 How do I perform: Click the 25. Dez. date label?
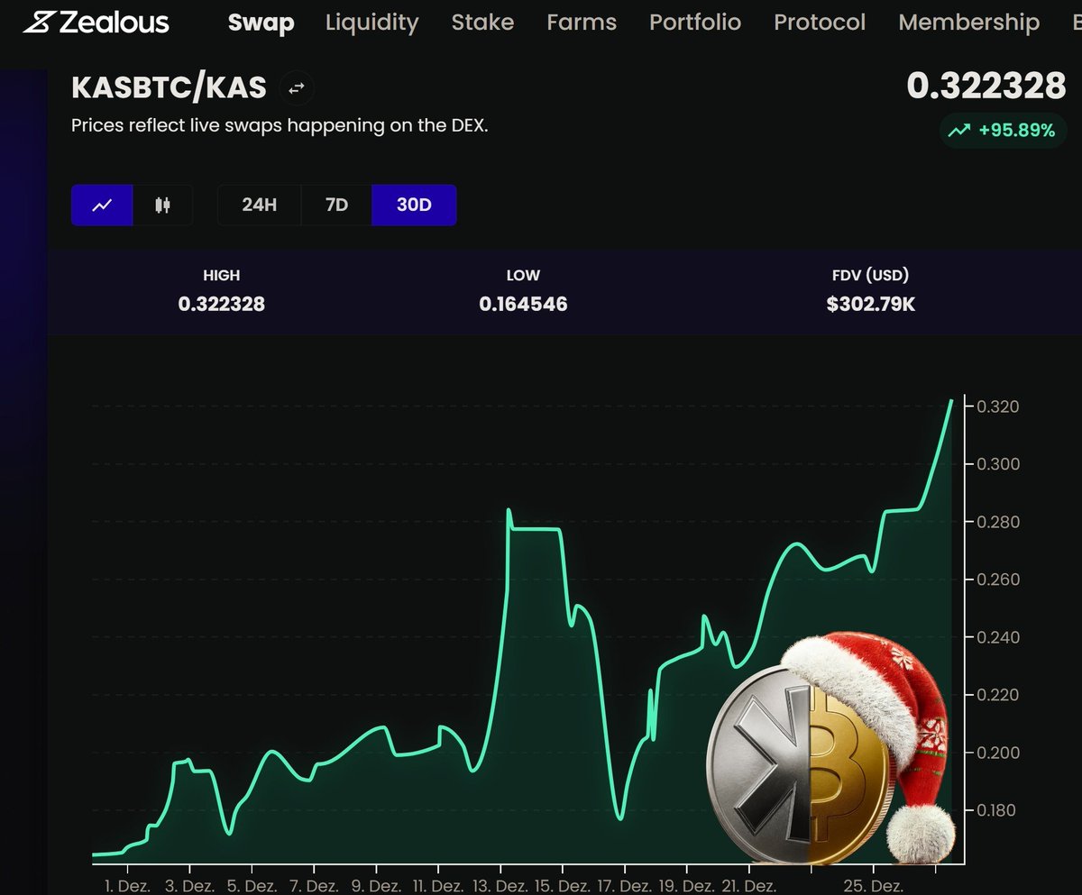click(874, 886)
